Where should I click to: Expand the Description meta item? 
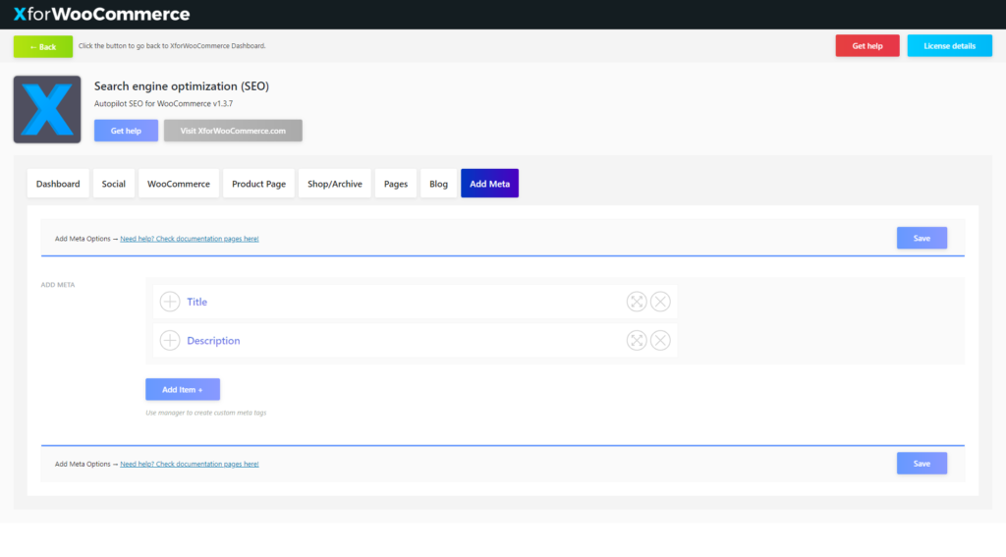click(170, 340)
